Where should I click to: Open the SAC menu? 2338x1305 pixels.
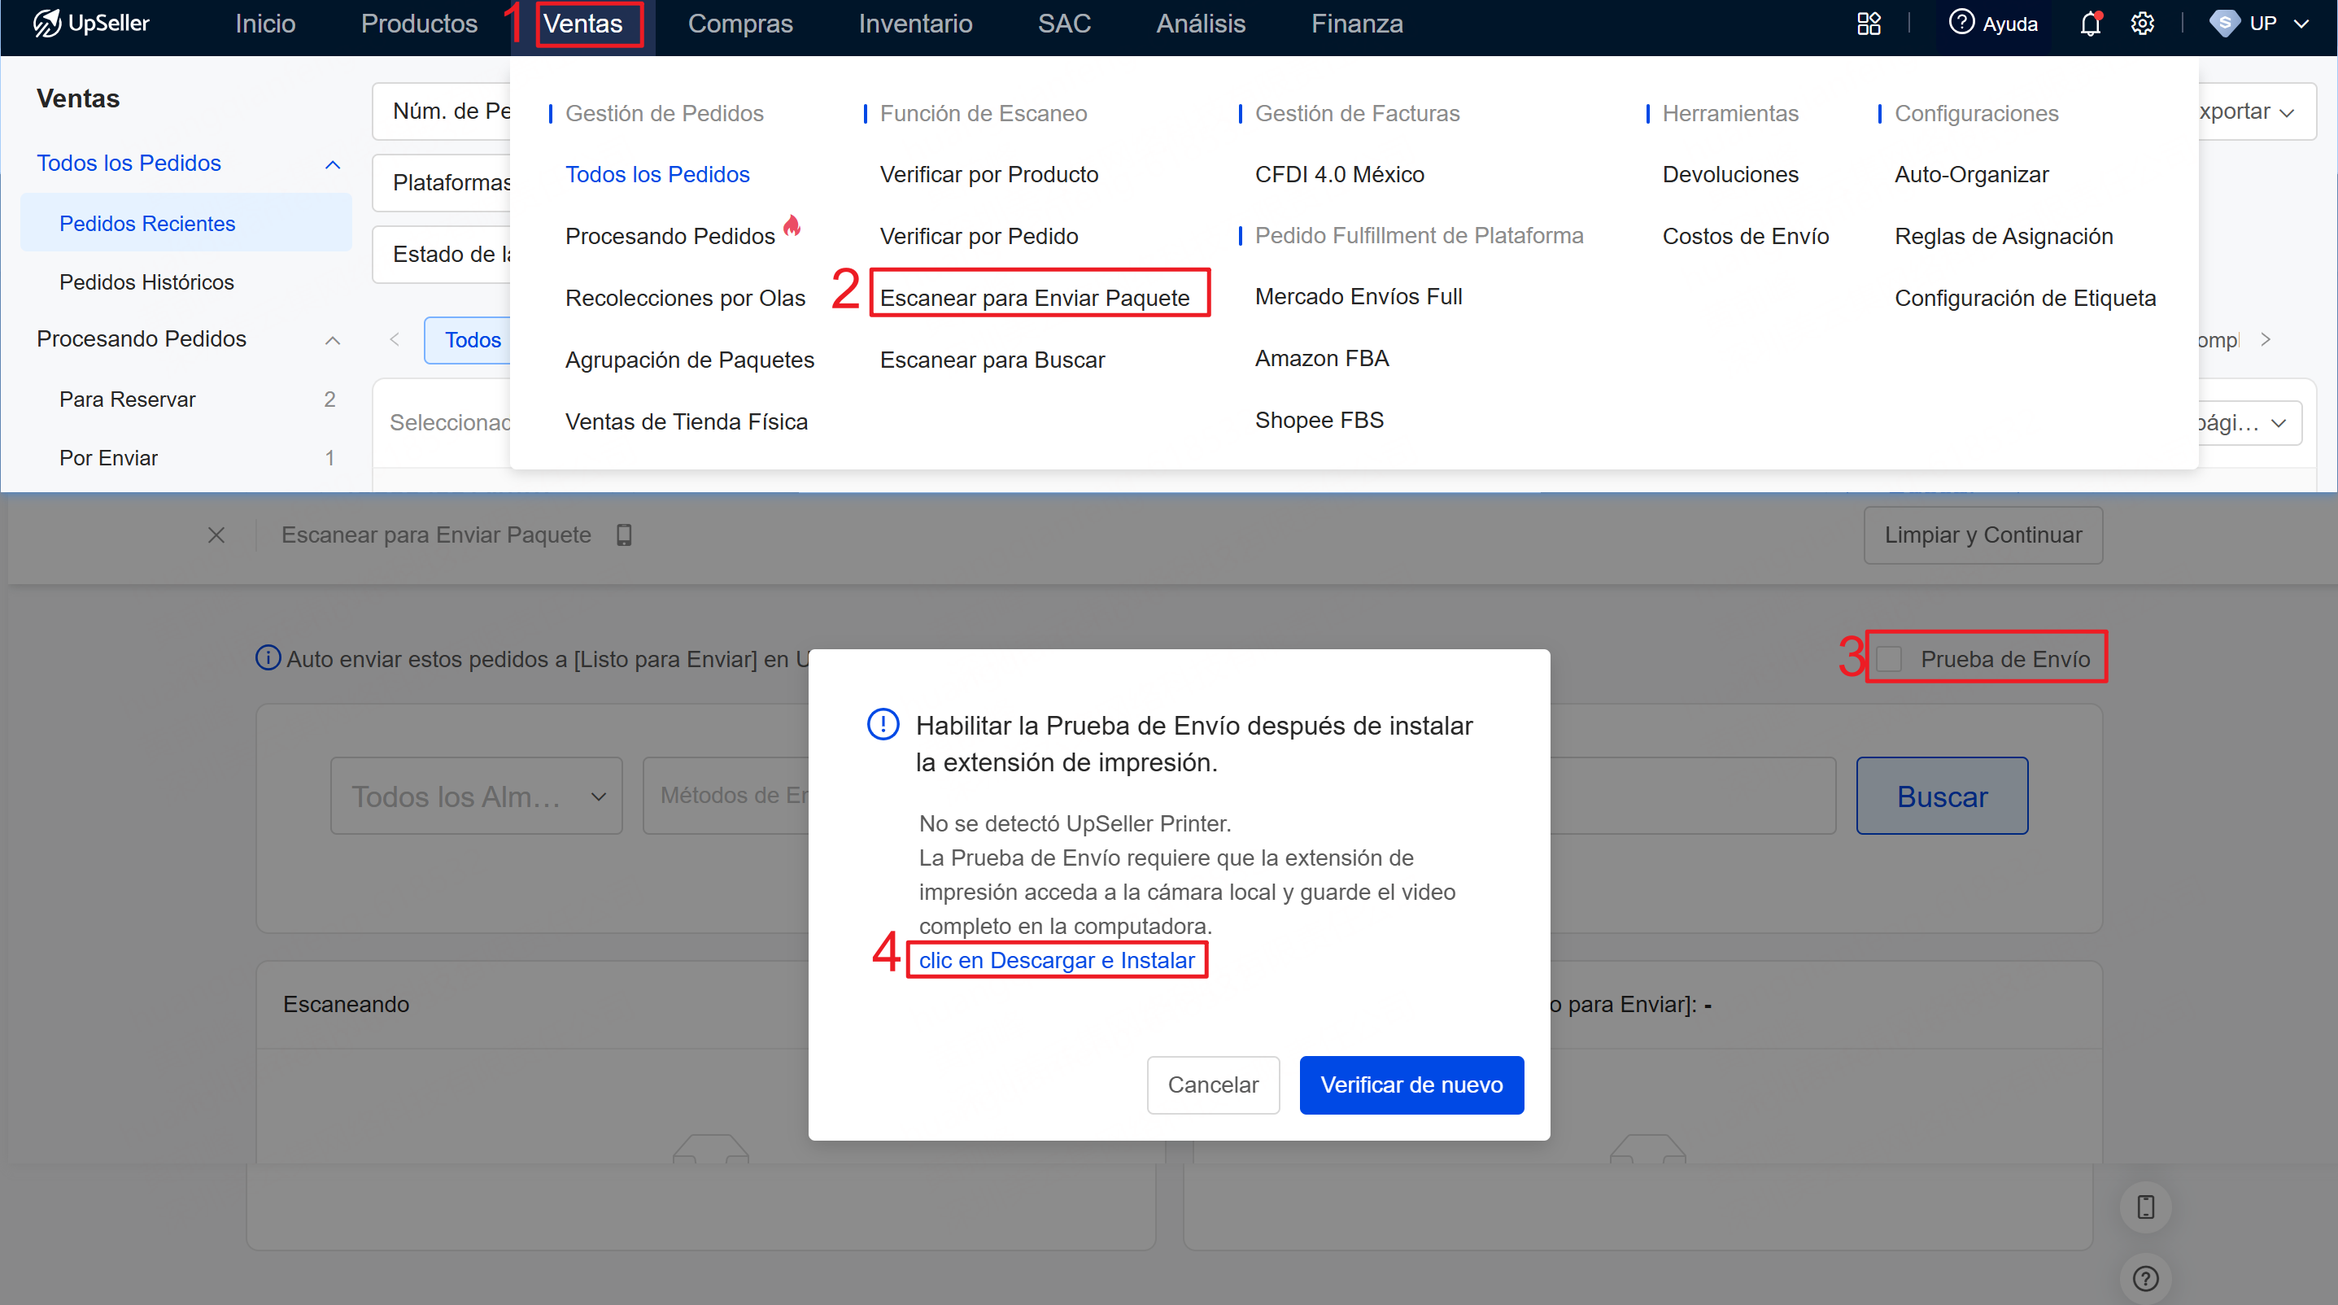coord(1065,24)
